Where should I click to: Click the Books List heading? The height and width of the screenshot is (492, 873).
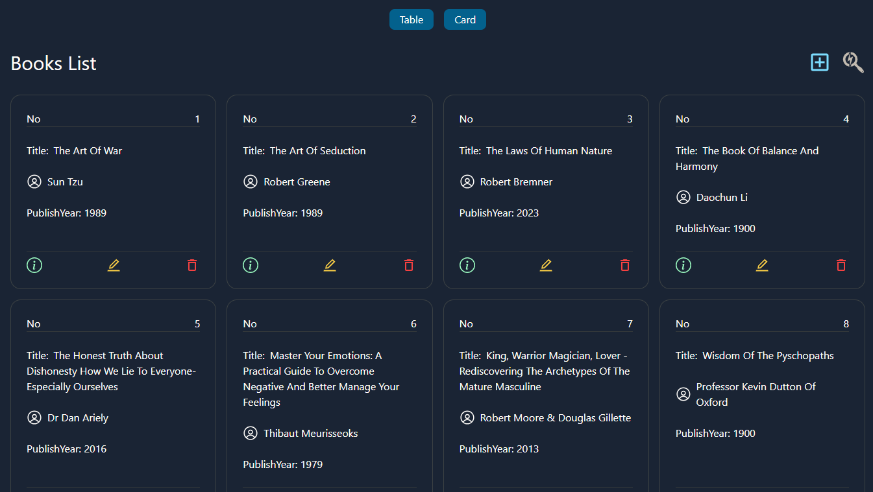pos(54,63)
